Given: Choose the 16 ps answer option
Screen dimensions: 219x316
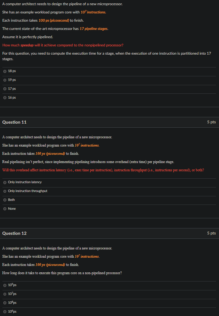Looking at the screenshot, I should 5,97.
